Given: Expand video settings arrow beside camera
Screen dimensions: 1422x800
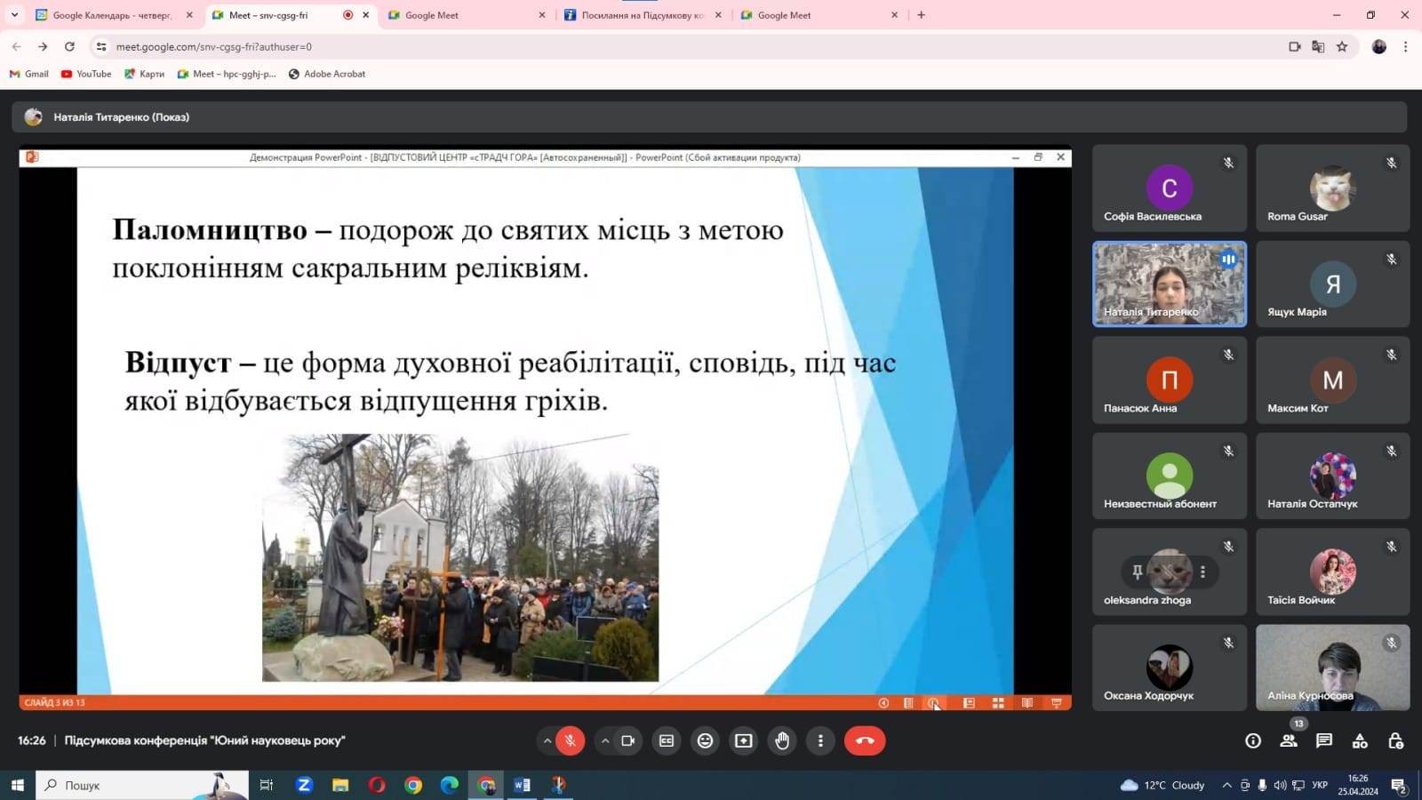Looking at the screenshot, I should click(x=605, y=740).
